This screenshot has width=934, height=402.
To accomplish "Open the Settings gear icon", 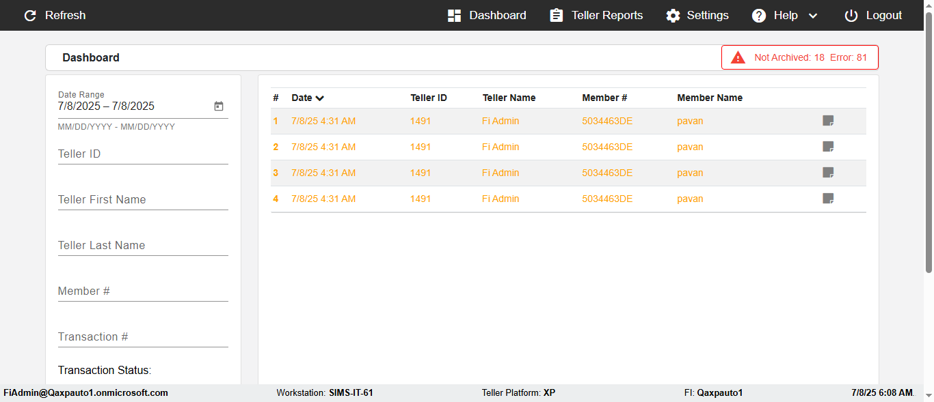I will tap(673, 16).
